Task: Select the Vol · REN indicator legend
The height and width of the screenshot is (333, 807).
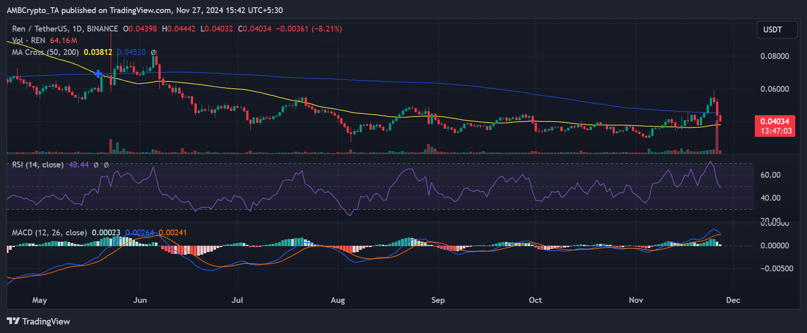Action: tap(28, 40)
